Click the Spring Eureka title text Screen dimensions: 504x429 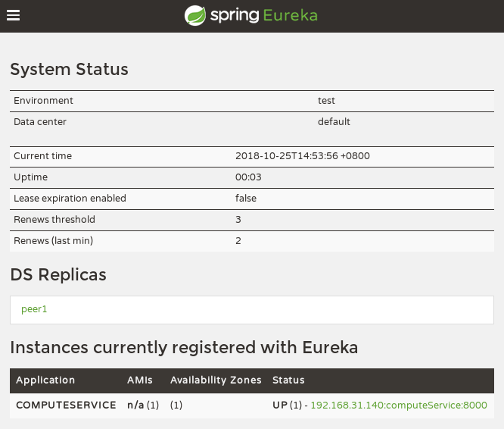coord(263,15)
